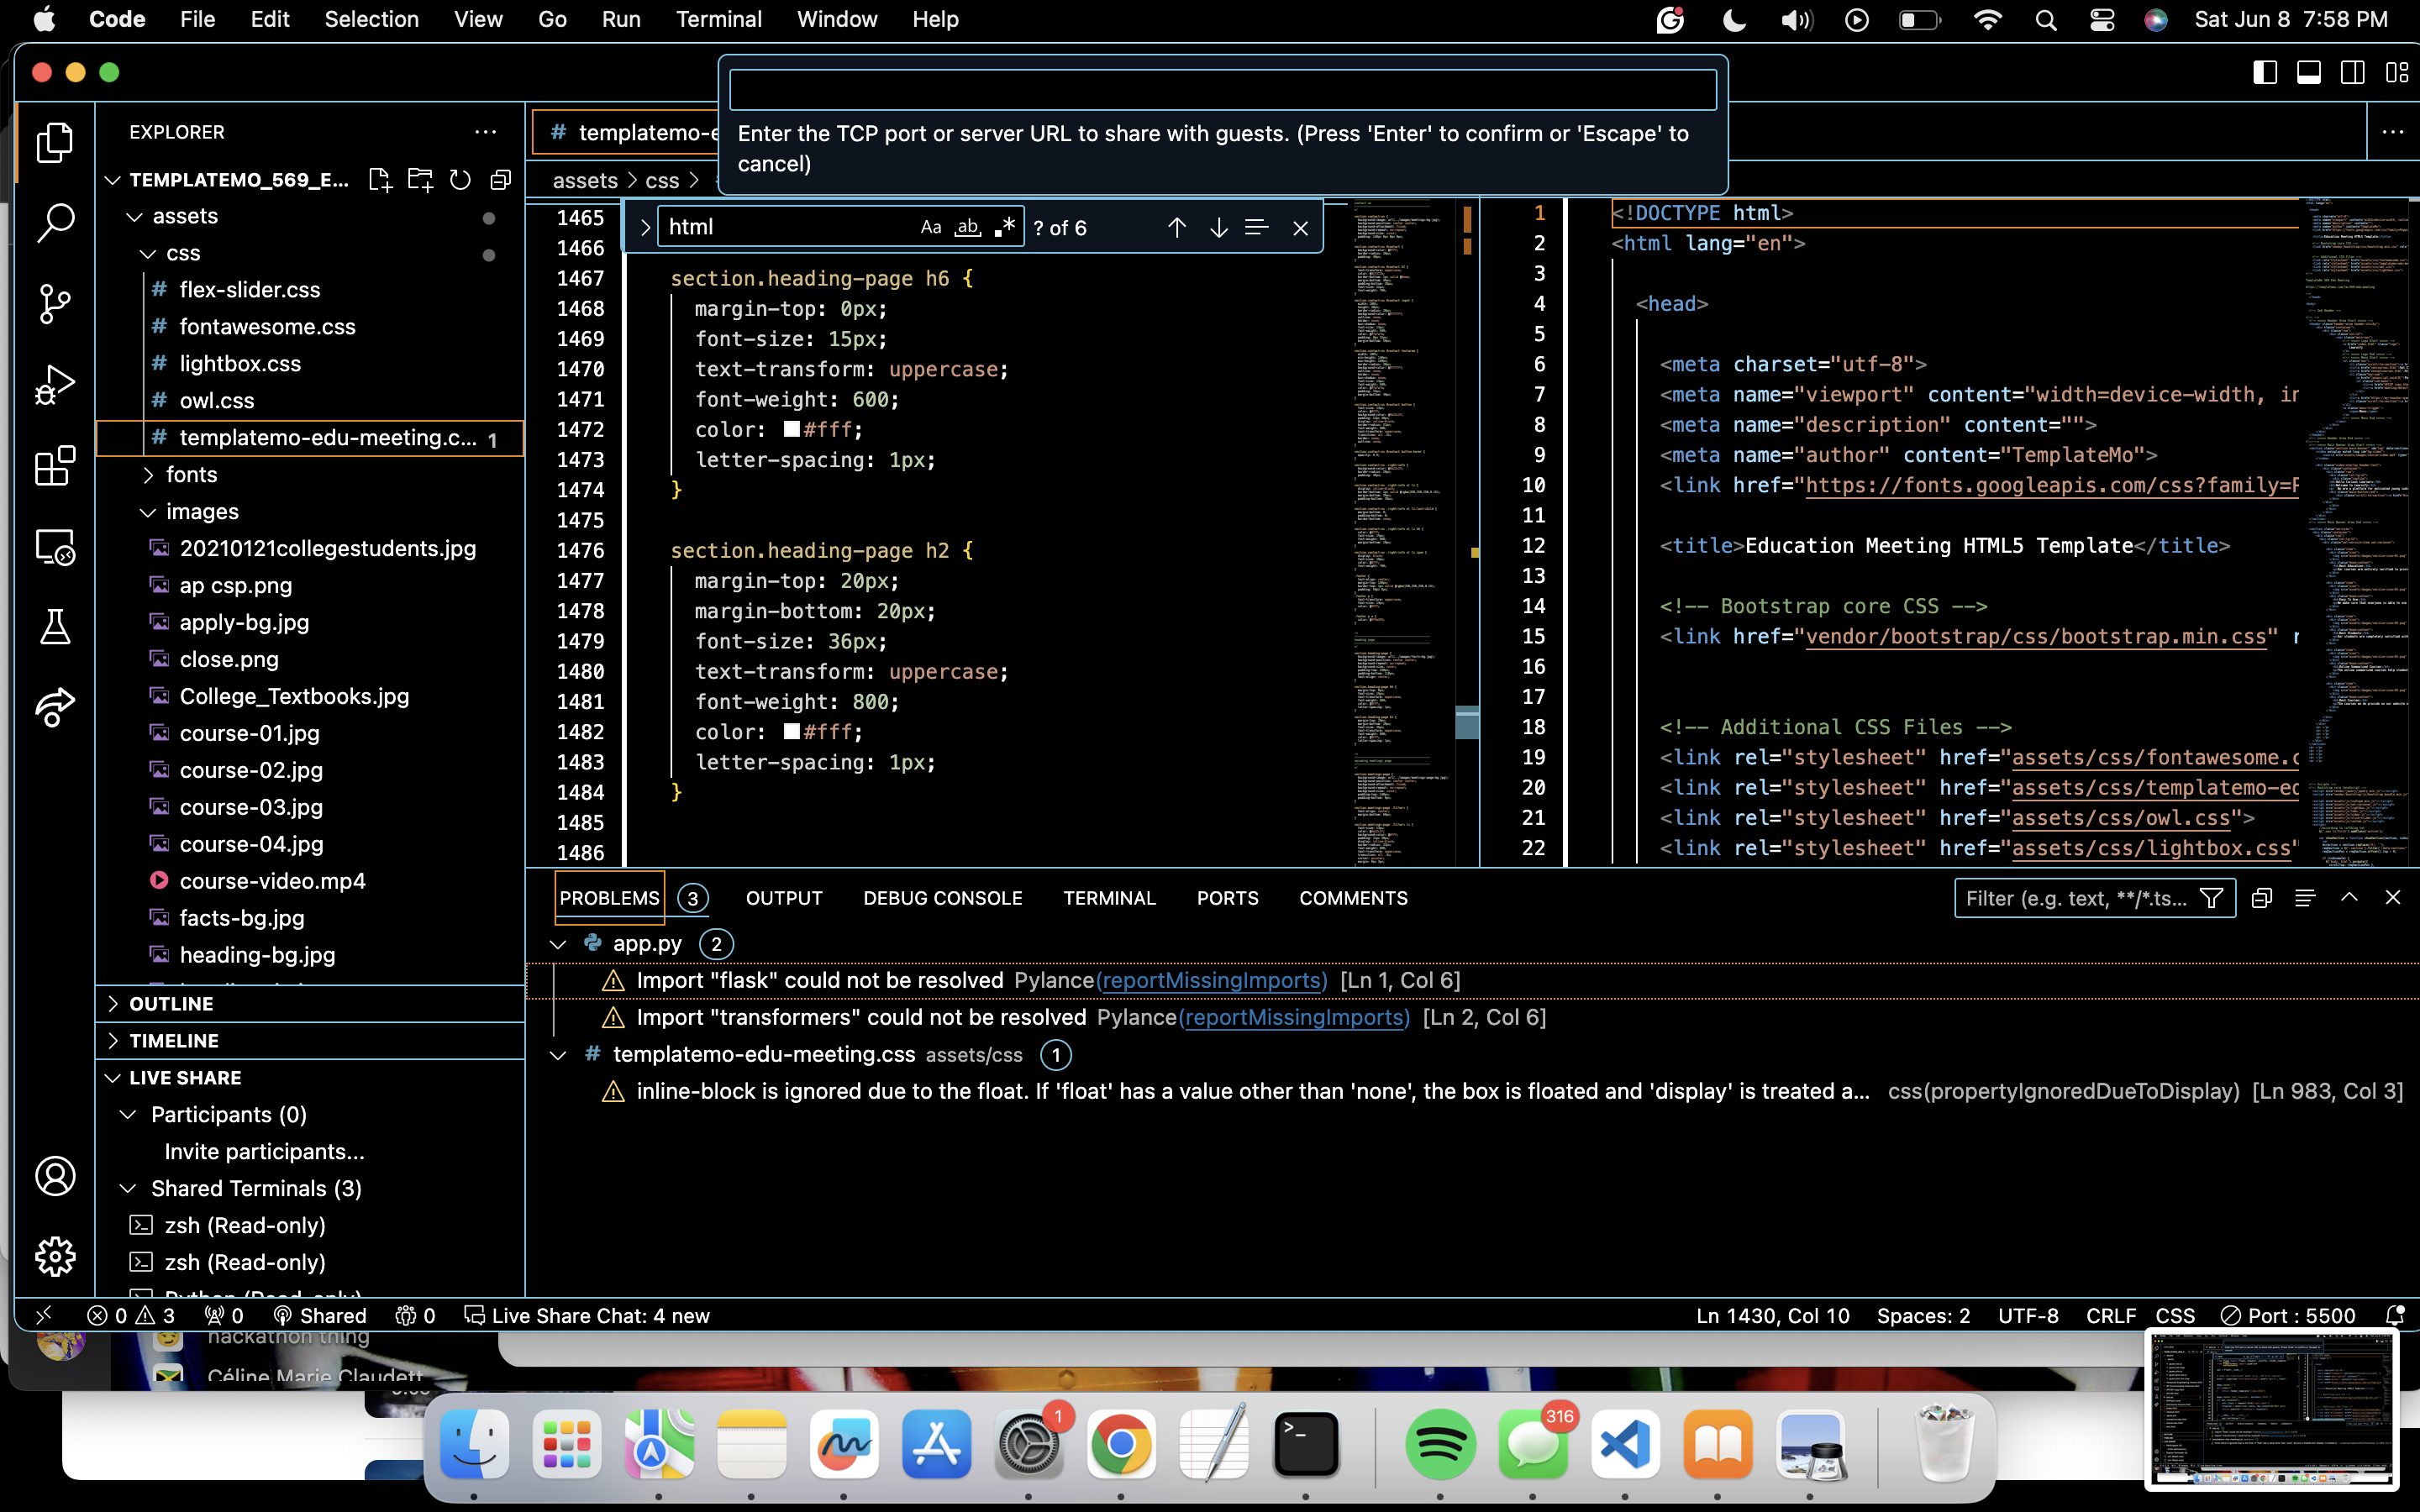Open the Run and Debug view
This screenshot has height=1512, width=2420.
(x=55, y=385)
